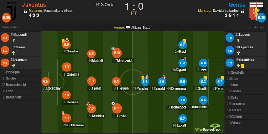Click the stadium icon beside Venue
This screenshot has width=268, height=134.
(x=128, y=27)
